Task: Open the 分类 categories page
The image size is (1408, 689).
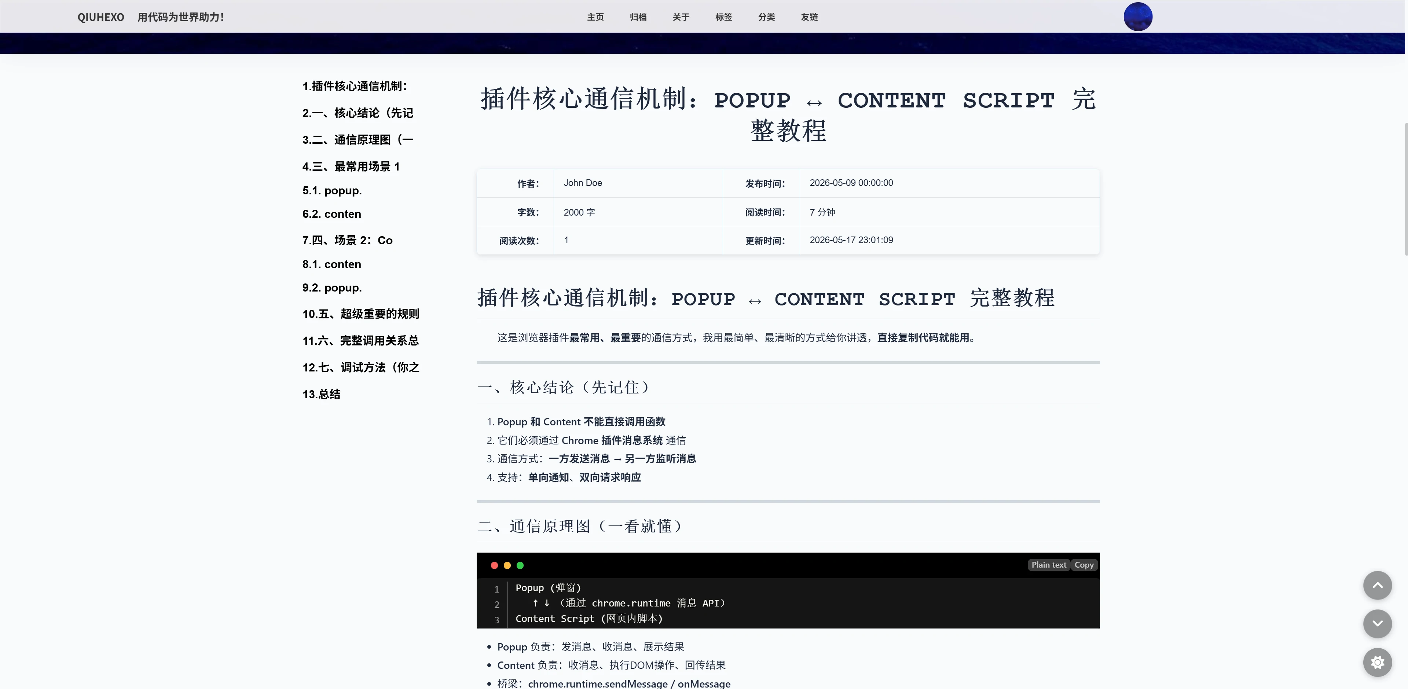Action: pyautogui.click(x=766, y=17)
